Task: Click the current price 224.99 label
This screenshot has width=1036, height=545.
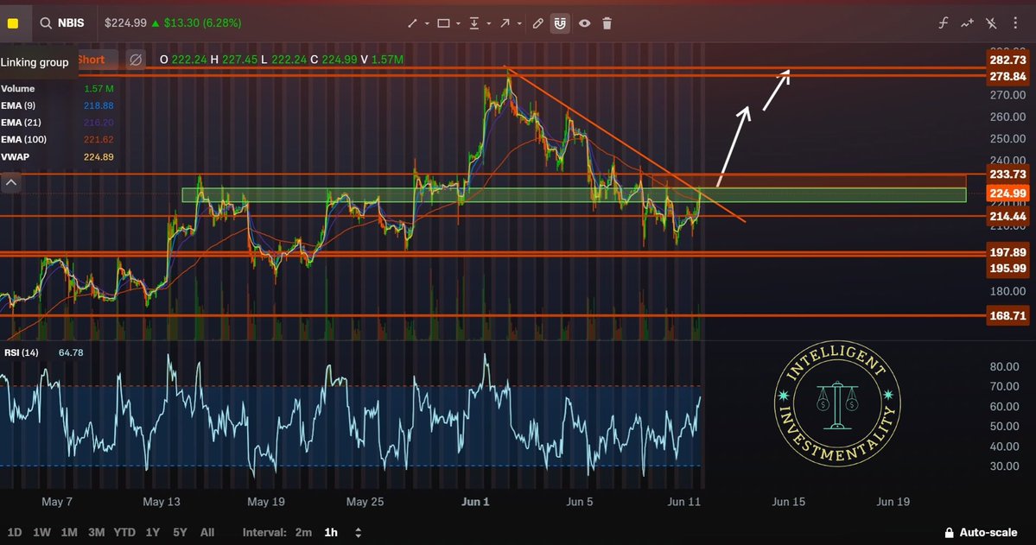Action: coord(1007,193)
